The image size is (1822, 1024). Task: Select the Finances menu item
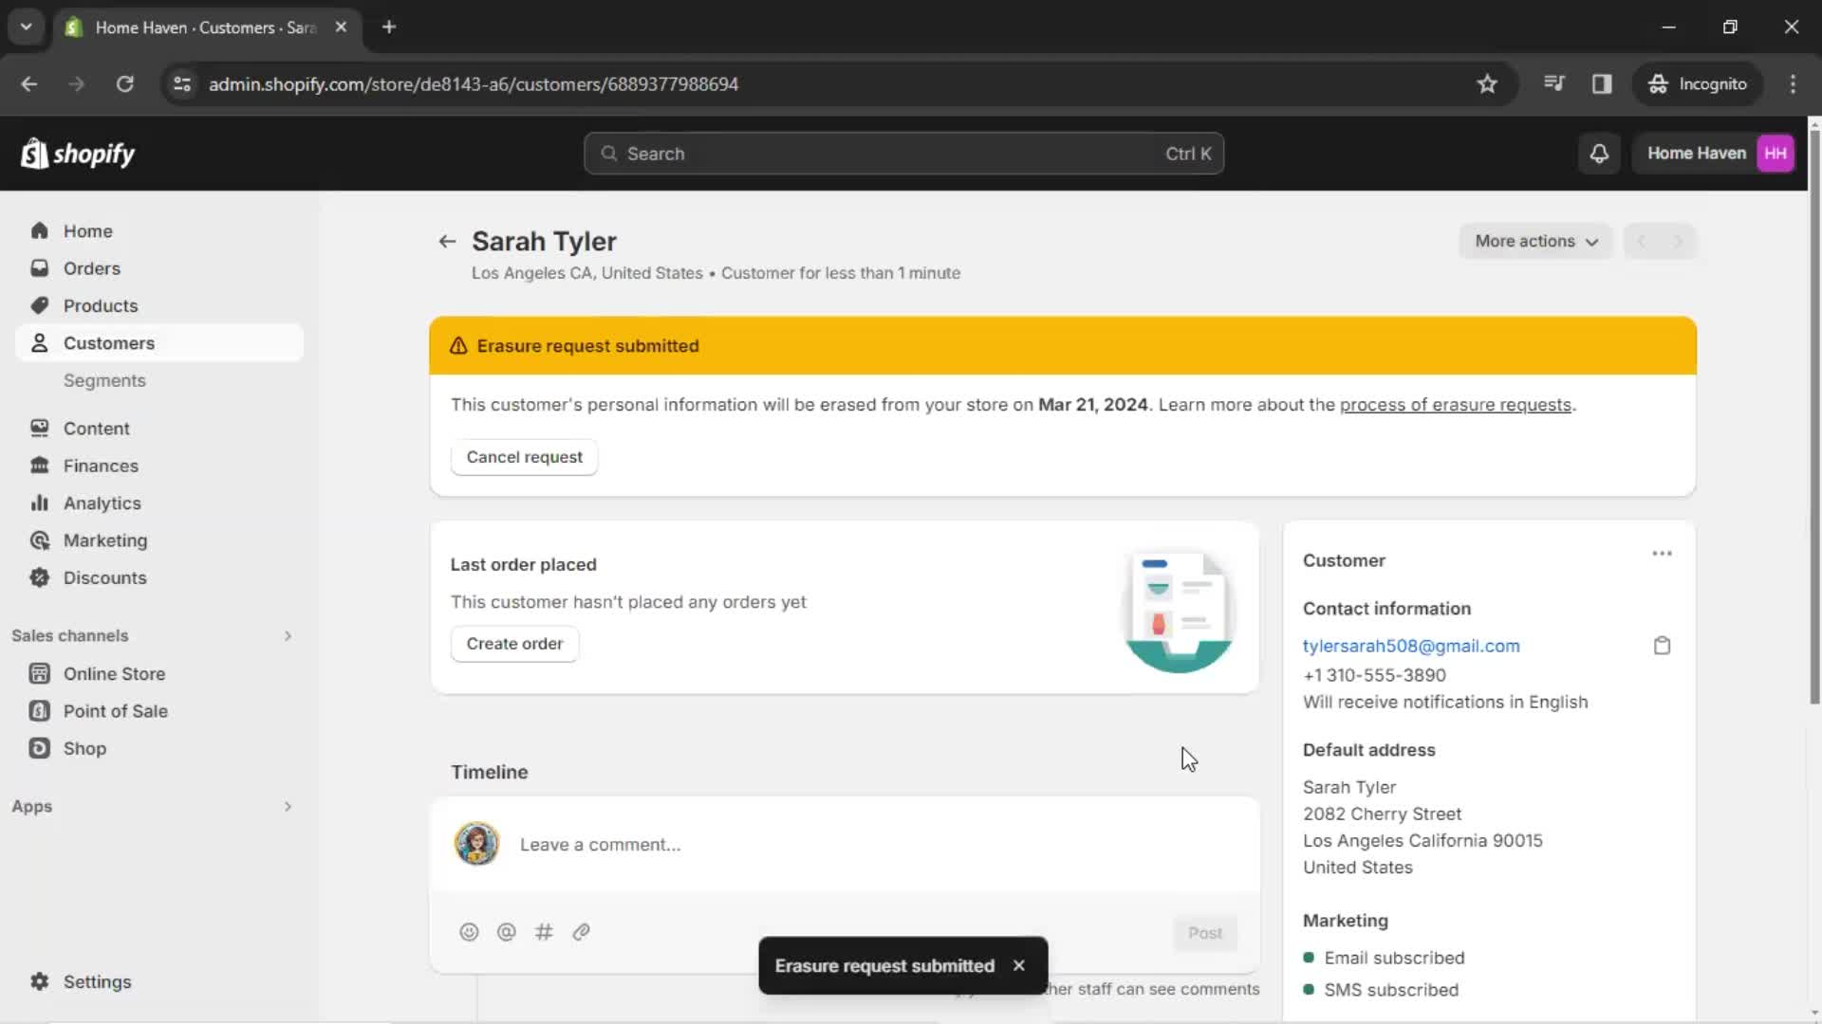pyautogui.click(x=100, y=466)
